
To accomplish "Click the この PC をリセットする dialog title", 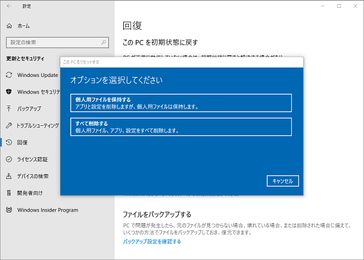I will pyautogui.click(x=81, y=62).
